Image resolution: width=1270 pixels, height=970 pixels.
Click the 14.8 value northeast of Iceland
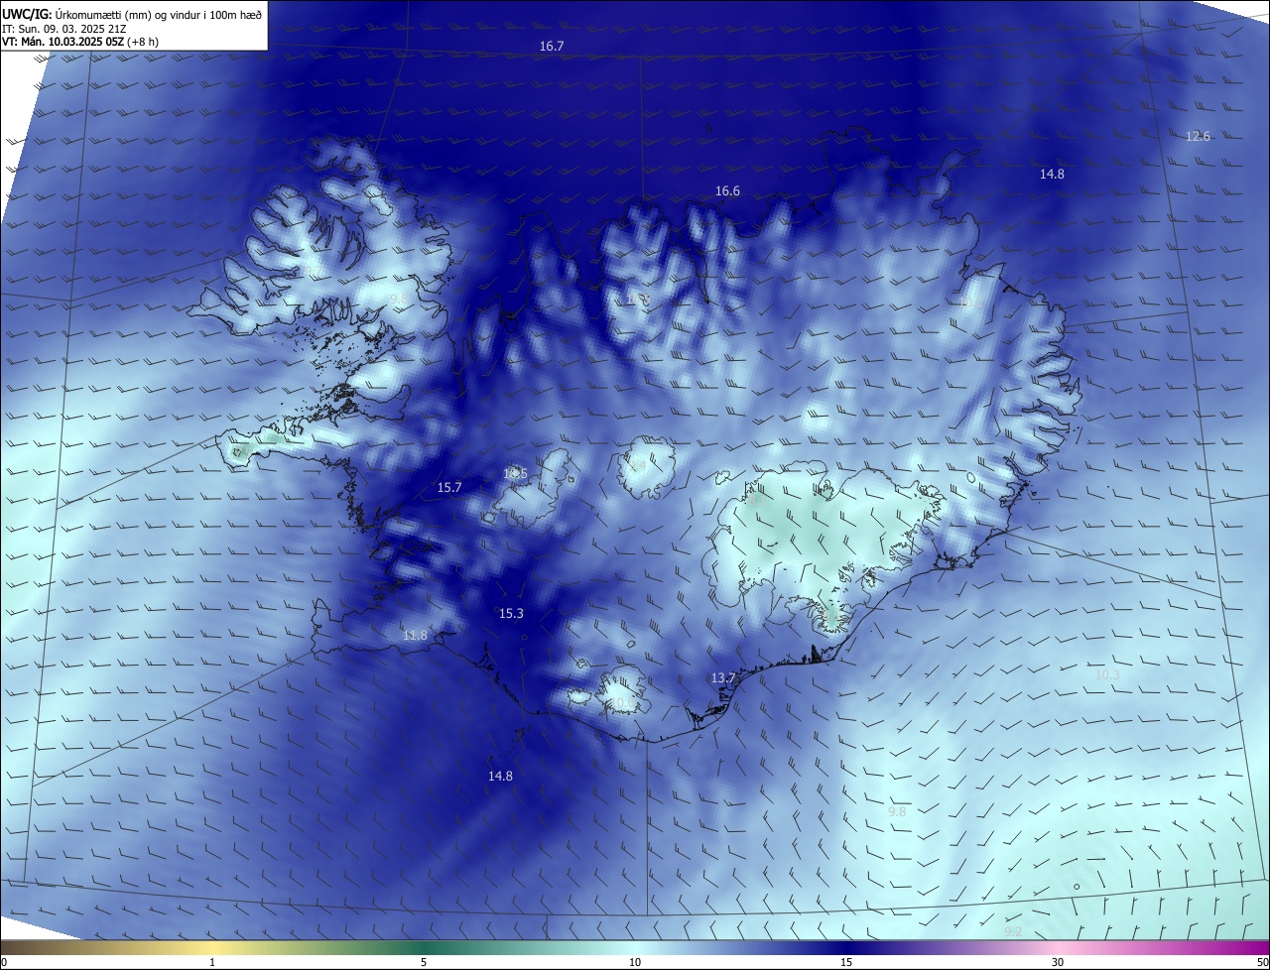[1052, 174]
